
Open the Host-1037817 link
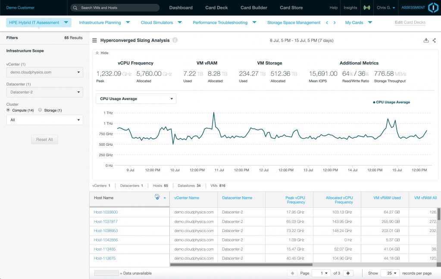click(106, 222)
